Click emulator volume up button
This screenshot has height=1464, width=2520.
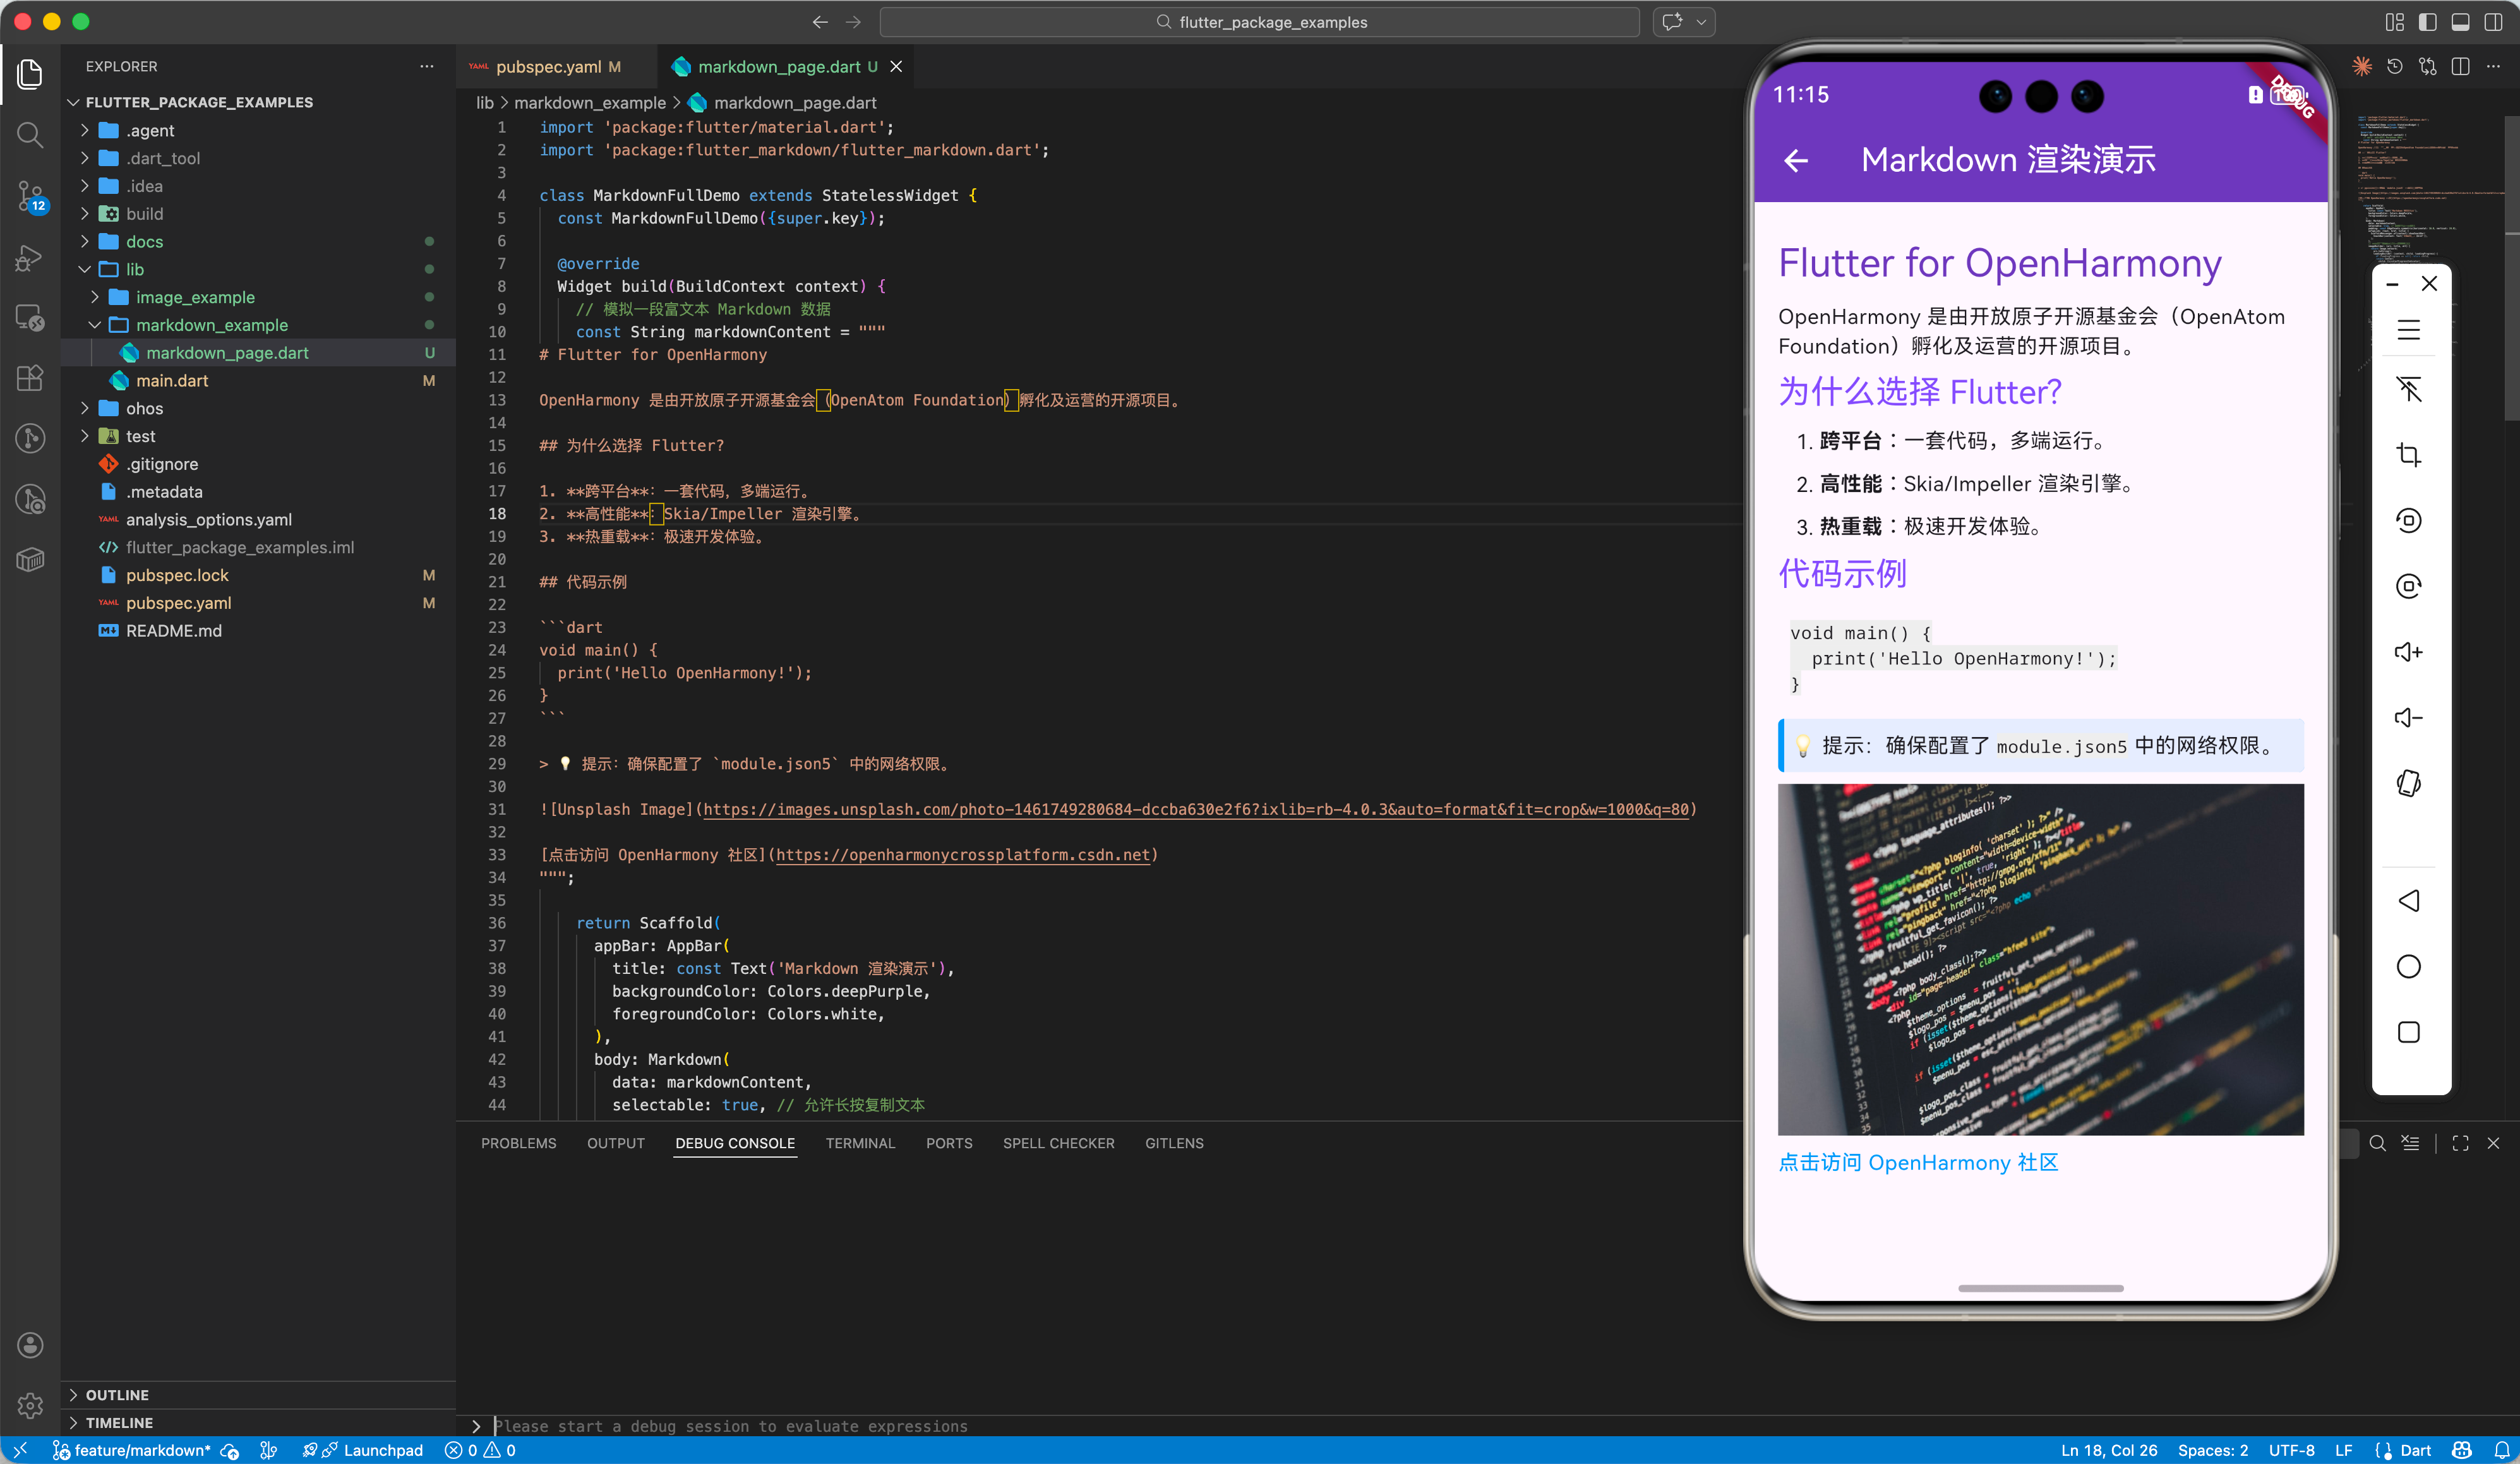pos(2408,652)
